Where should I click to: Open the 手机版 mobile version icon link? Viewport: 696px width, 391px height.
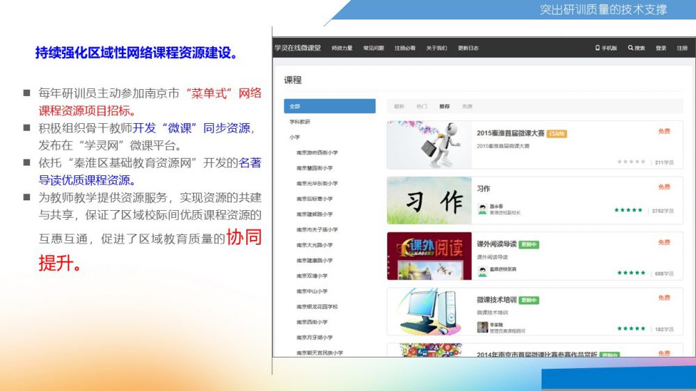pos(597,48)
